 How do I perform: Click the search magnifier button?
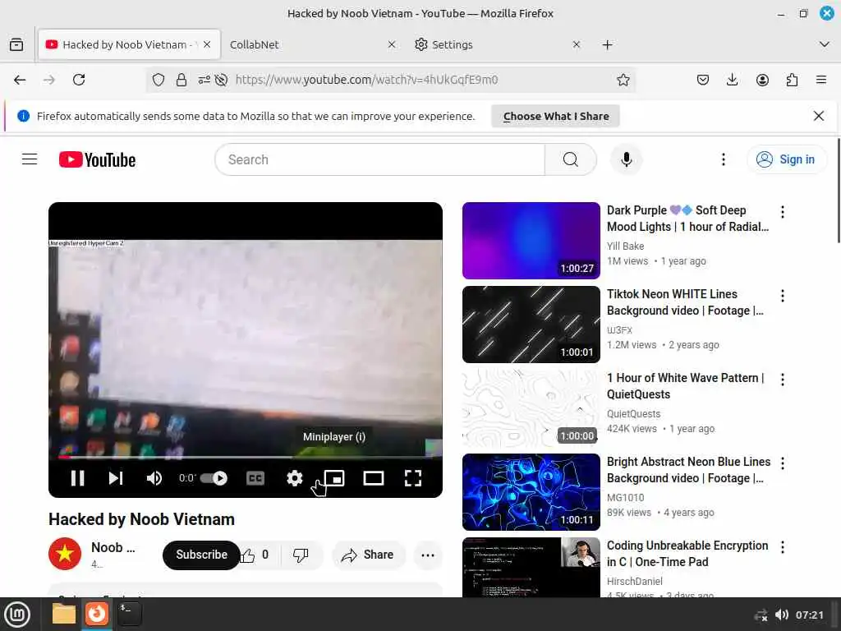pyautogui.click(x=571, y=159)
